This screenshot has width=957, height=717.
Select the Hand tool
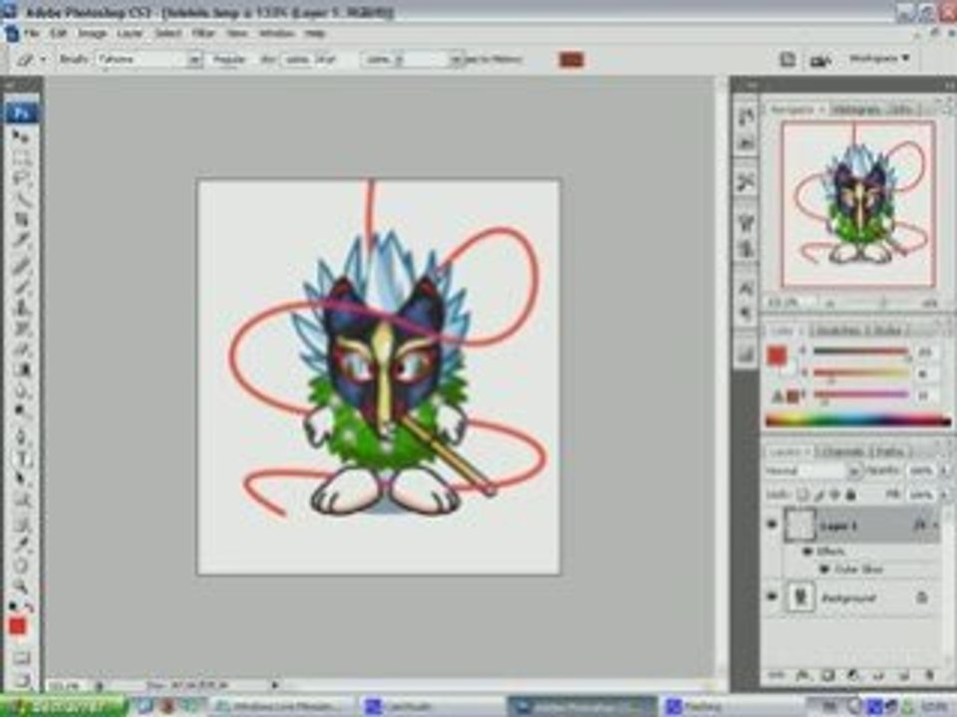(x=21, y=566)
